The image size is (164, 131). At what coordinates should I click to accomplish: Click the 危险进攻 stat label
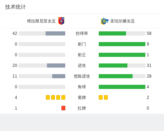82,76
